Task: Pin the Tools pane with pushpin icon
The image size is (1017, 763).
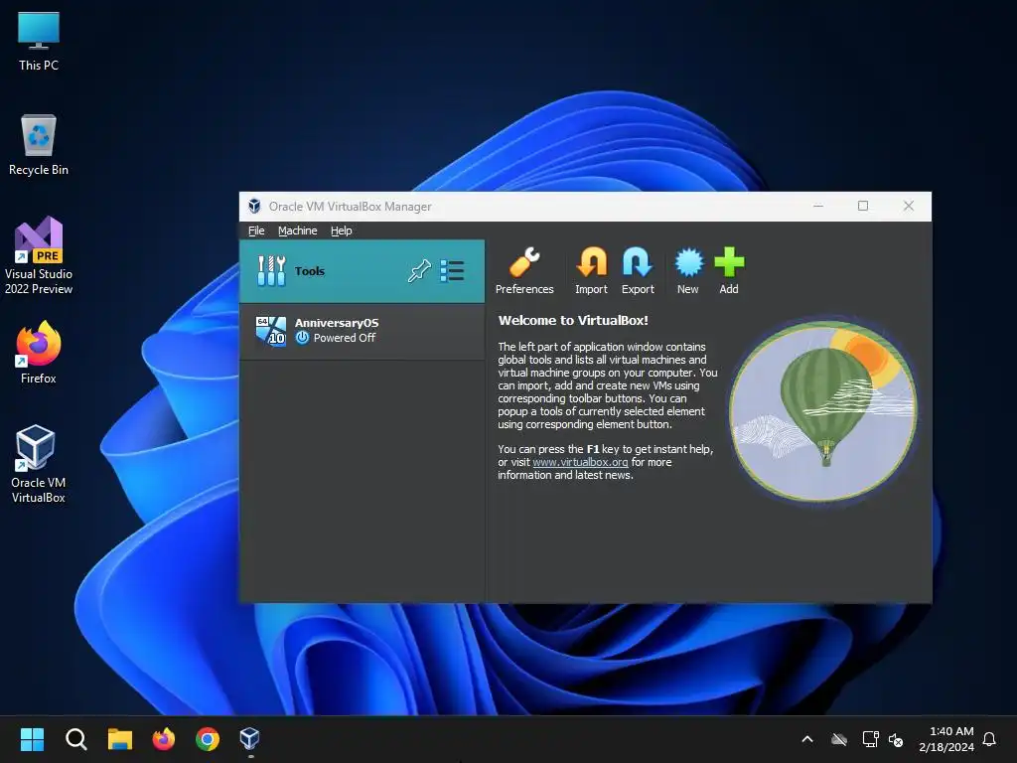Action: tap(419, 270)
